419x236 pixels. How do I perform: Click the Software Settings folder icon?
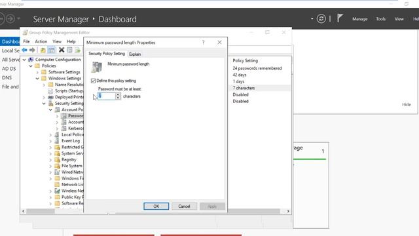(x=44, y=72)
